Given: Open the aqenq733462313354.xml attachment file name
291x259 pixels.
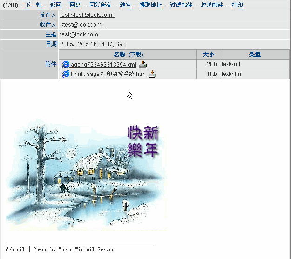Looking at the screenshot, I should pos(103,64).
